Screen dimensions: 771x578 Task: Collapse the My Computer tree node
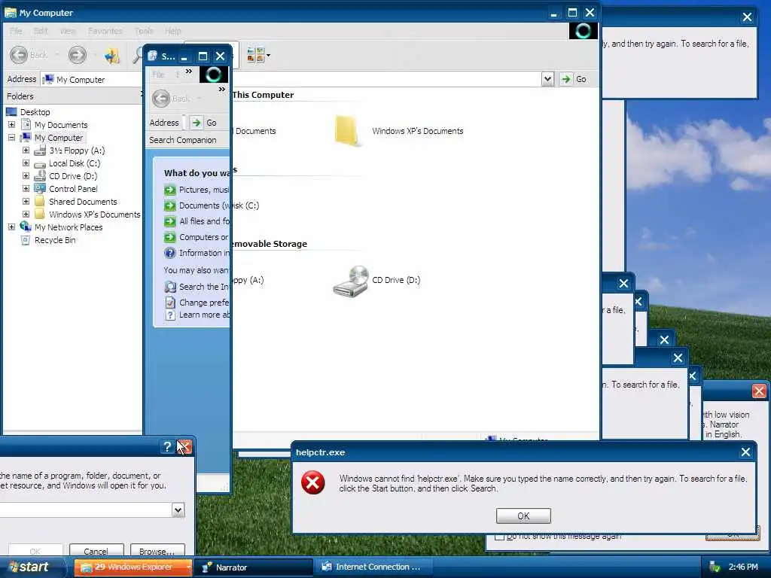point(11,138)
